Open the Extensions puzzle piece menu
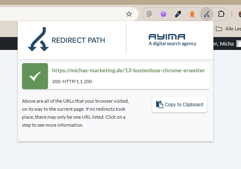 click(221, 14)
